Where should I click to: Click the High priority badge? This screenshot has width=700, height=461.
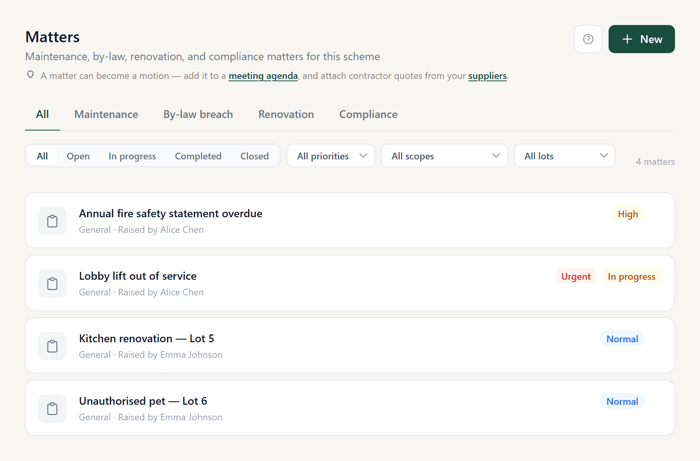coord(628,214)
